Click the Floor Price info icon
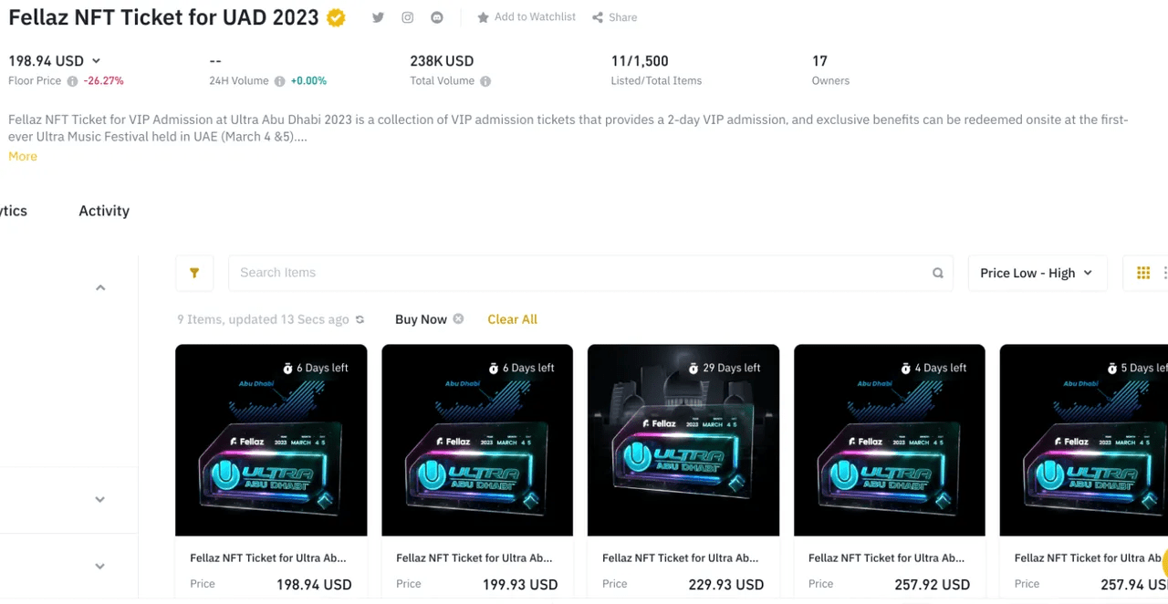The height and width of the screenshot is (604, 1168). click(72, 81)
